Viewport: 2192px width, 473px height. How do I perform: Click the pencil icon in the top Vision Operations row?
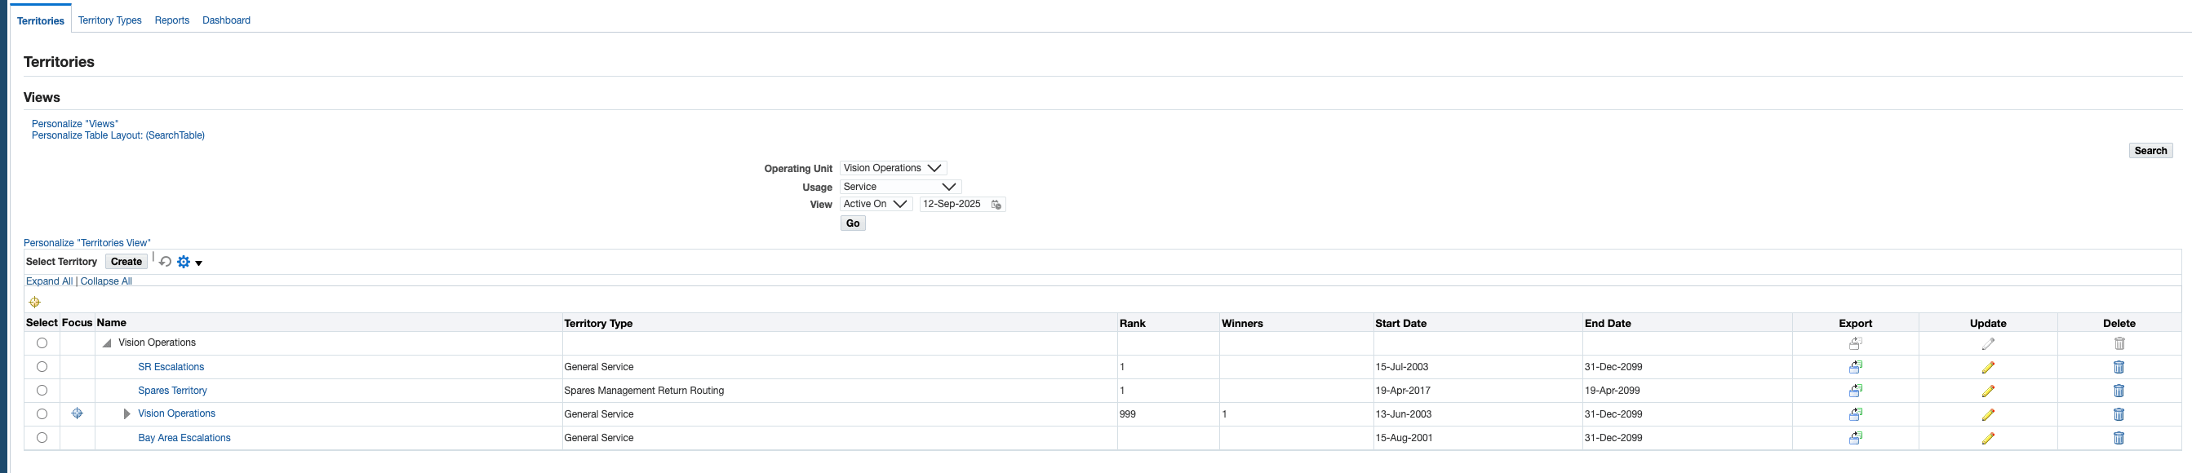point(1988,343)
